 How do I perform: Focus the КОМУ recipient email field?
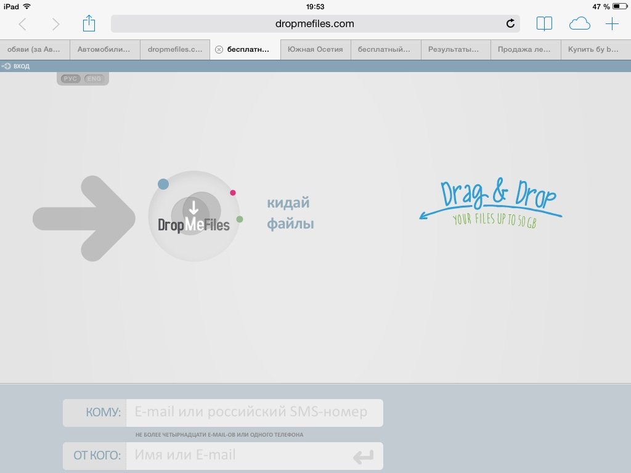pos(254,413)
